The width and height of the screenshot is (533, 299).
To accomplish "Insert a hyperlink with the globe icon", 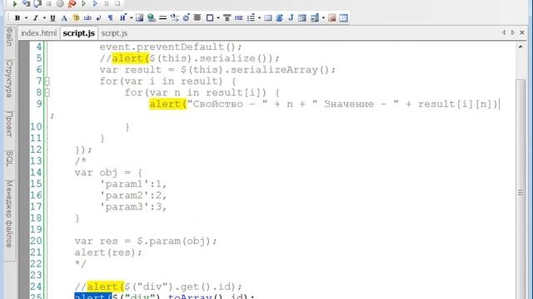I will tap(152, 17).
